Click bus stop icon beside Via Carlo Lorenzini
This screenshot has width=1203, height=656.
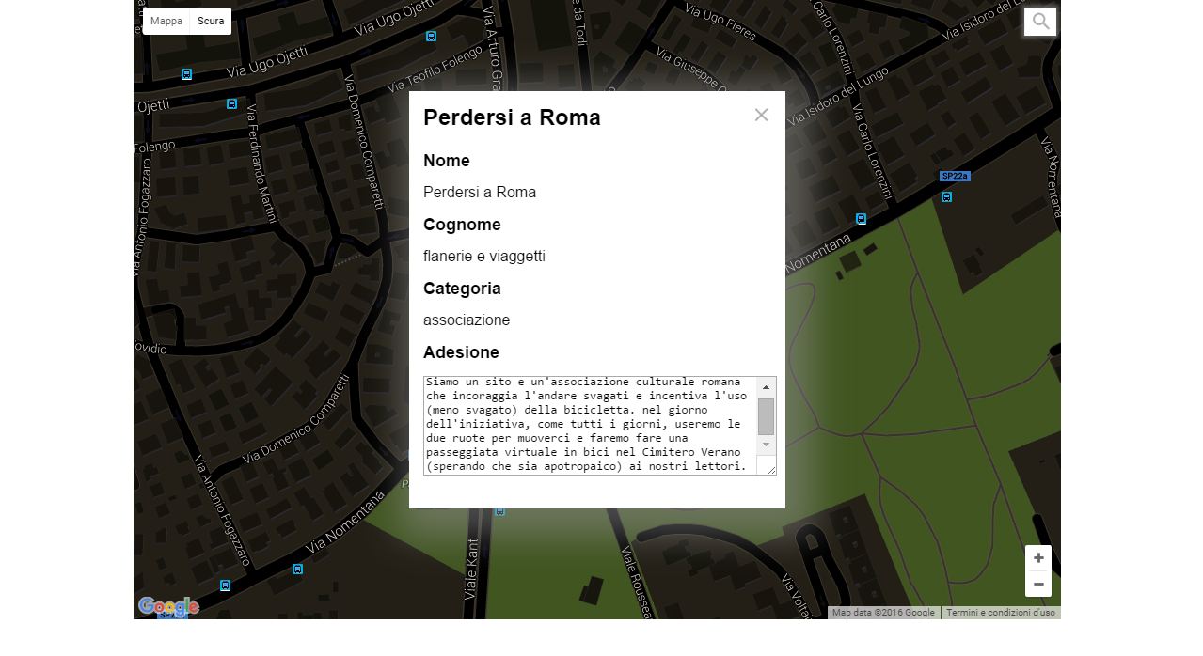861,219
